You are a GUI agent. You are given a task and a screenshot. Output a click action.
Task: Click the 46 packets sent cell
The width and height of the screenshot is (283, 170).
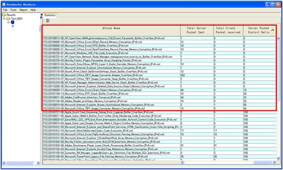pyautogui.click(x=197, y=90)
